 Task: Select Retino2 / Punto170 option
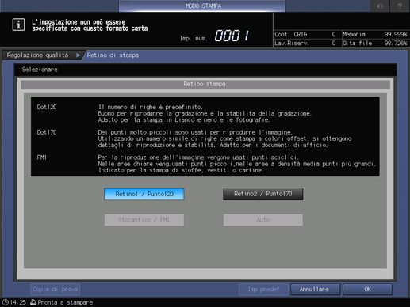click(x=263, y=194)
